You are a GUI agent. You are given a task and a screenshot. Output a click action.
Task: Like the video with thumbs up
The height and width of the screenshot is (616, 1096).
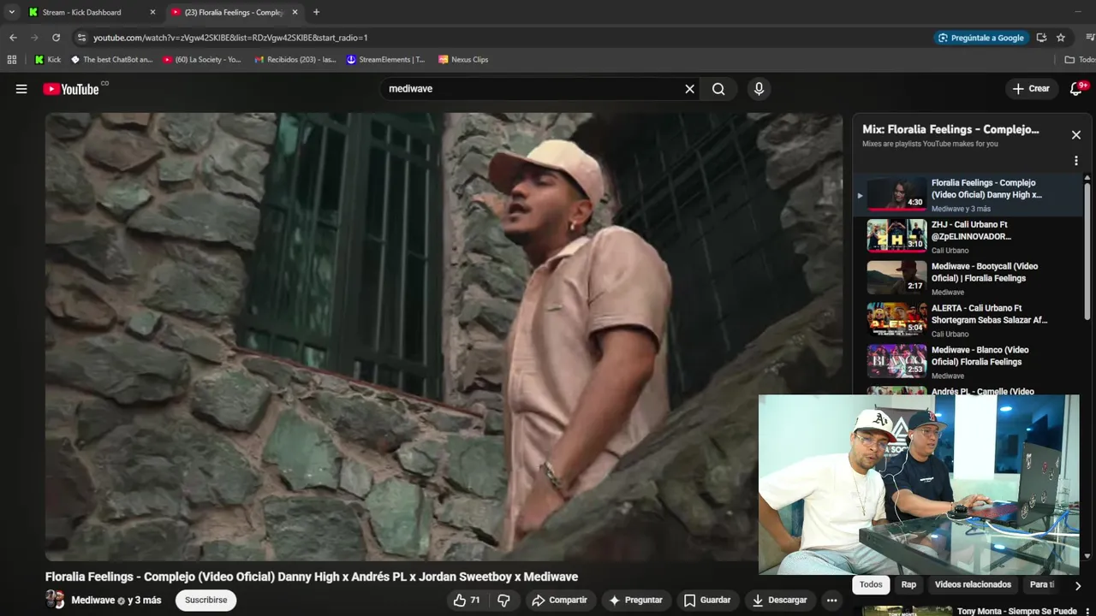click(x=468, y=601)
